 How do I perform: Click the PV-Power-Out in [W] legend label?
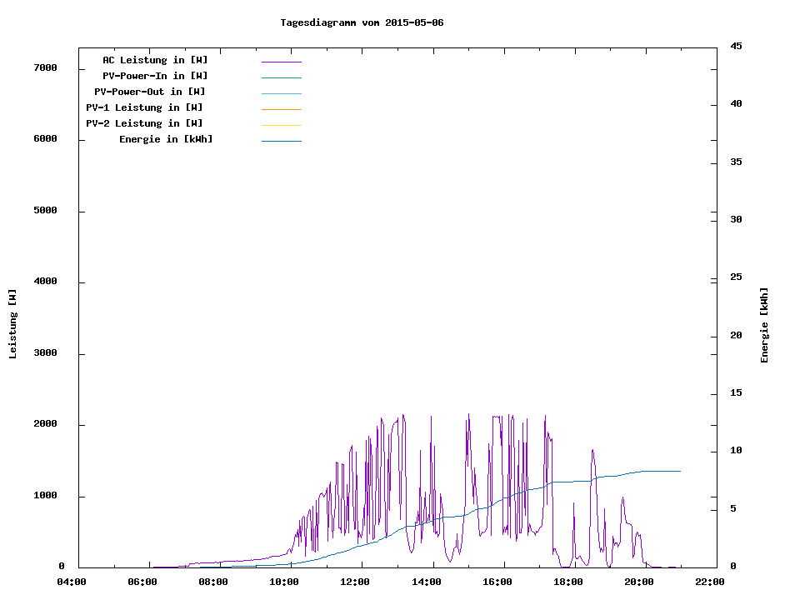[150, 92]
